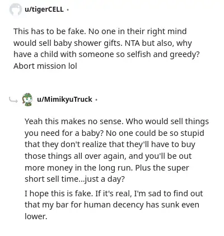Open tigerCELL's default gray avatar

(x=15, y=10)
